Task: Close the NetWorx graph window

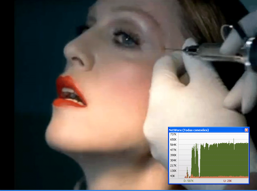Action: pos(246,130)
